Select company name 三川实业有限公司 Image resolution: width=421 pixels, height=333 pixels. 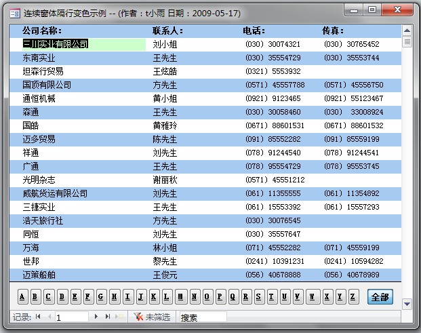click(x=56, y=44)
